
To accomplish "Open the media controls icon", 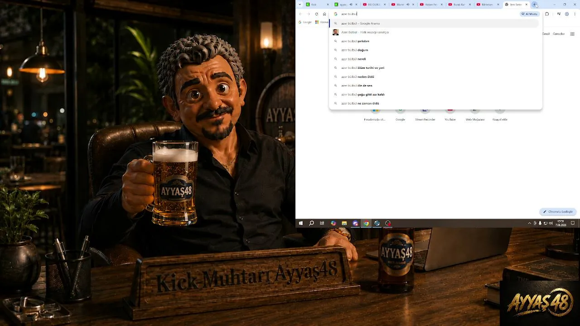I will (x=559, y=14).
